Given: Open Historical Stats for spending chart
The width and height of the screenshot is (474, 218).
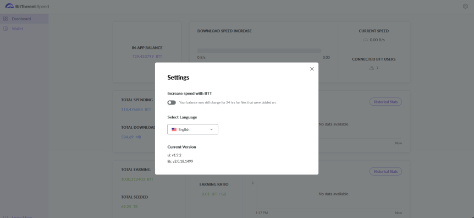Looking at the screenshot, I should (x=385, y=102).
